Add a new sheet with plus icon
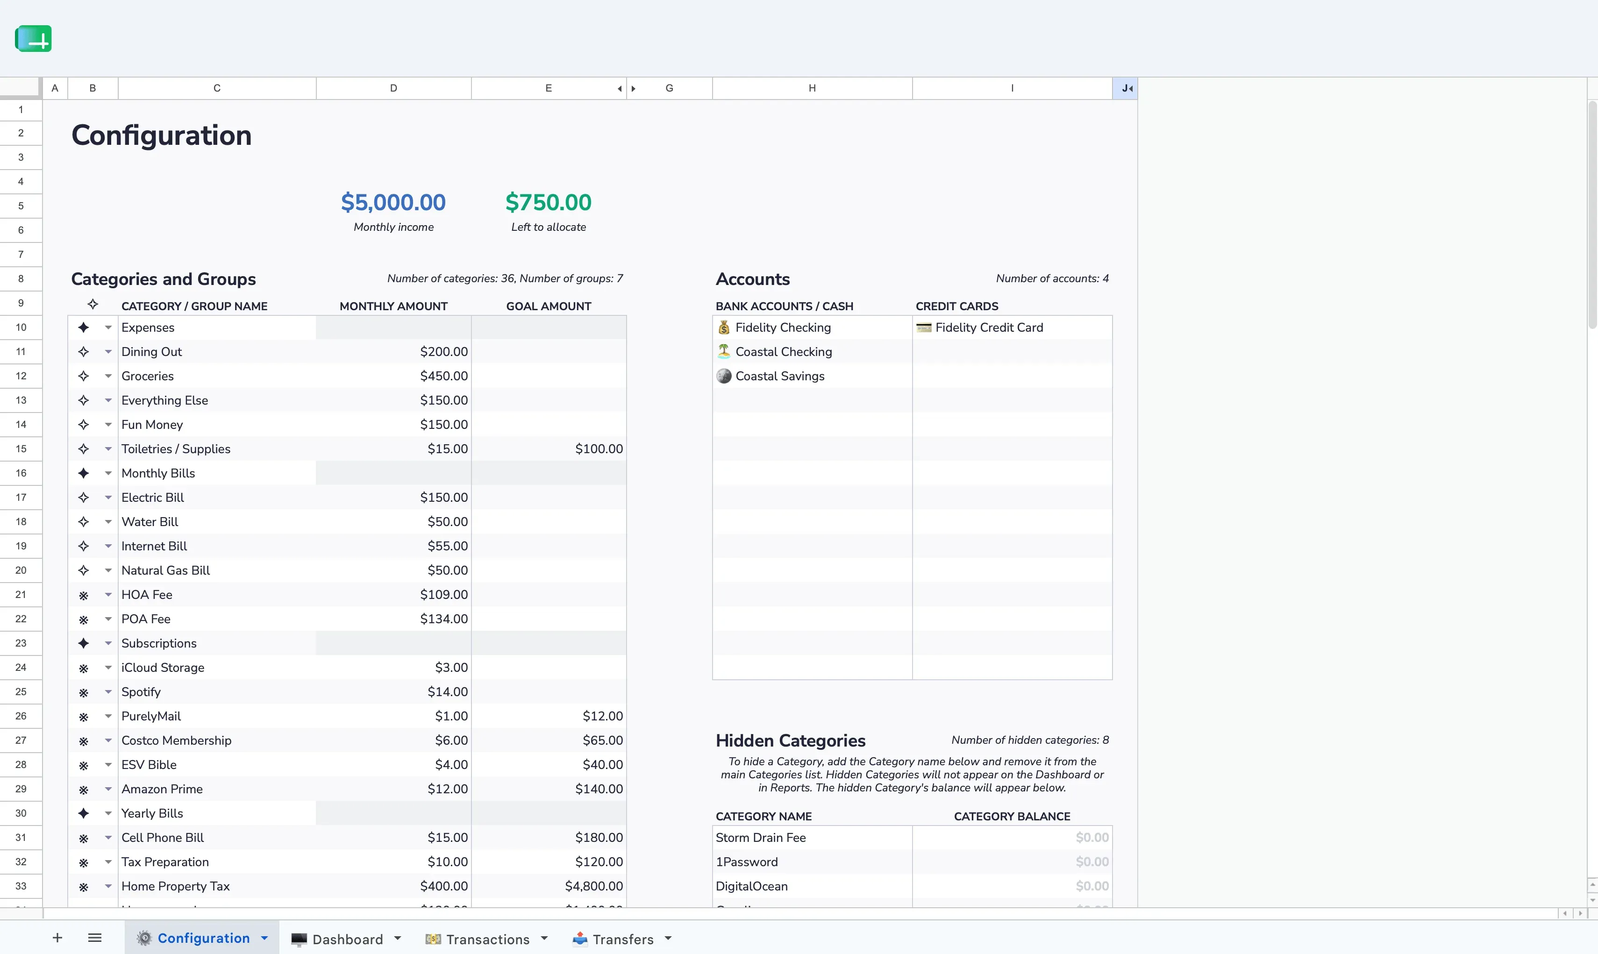1598x954 pixels. tap(57, 938)
